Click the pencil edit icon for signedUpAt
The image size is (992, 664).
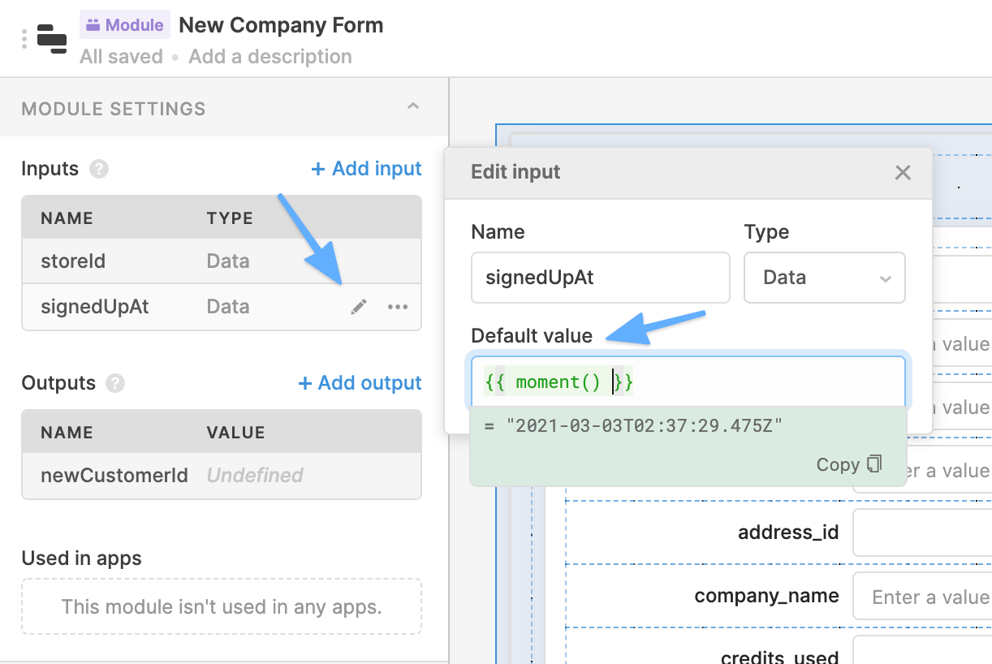click(359, 307)
